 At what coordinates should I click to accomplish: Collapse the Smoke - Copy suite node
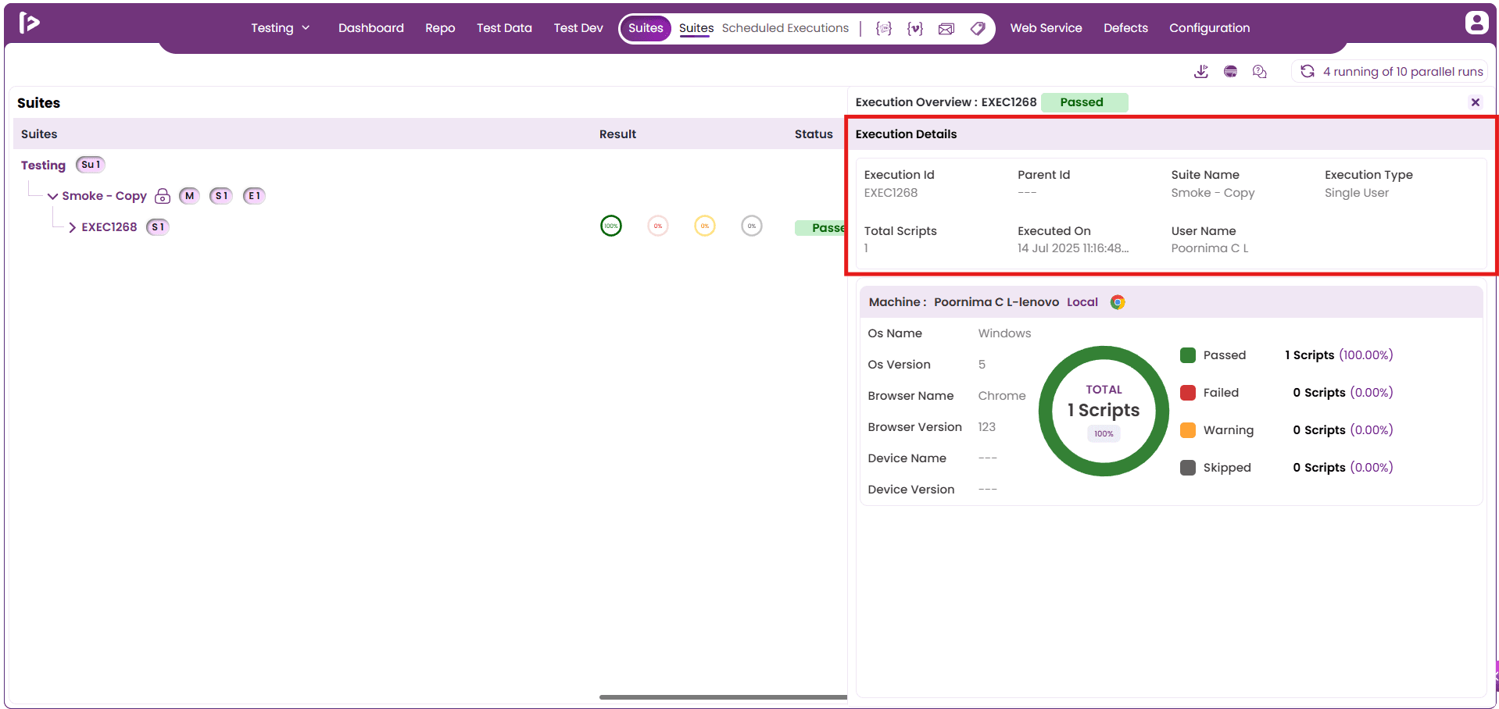(52, 197)
